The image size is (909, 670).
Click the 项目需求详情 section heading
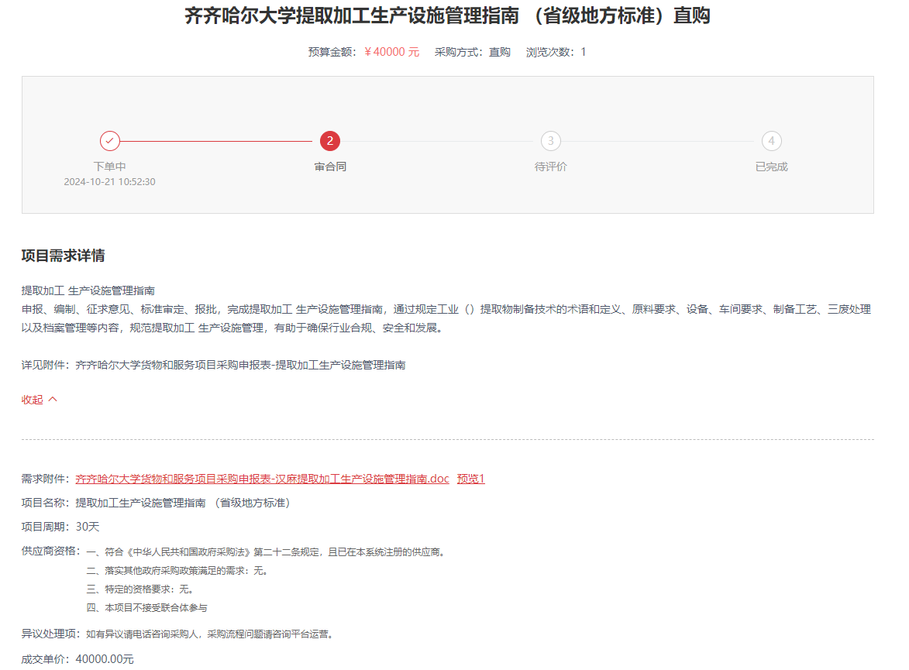pyautogui.click(x=64, y=256)
